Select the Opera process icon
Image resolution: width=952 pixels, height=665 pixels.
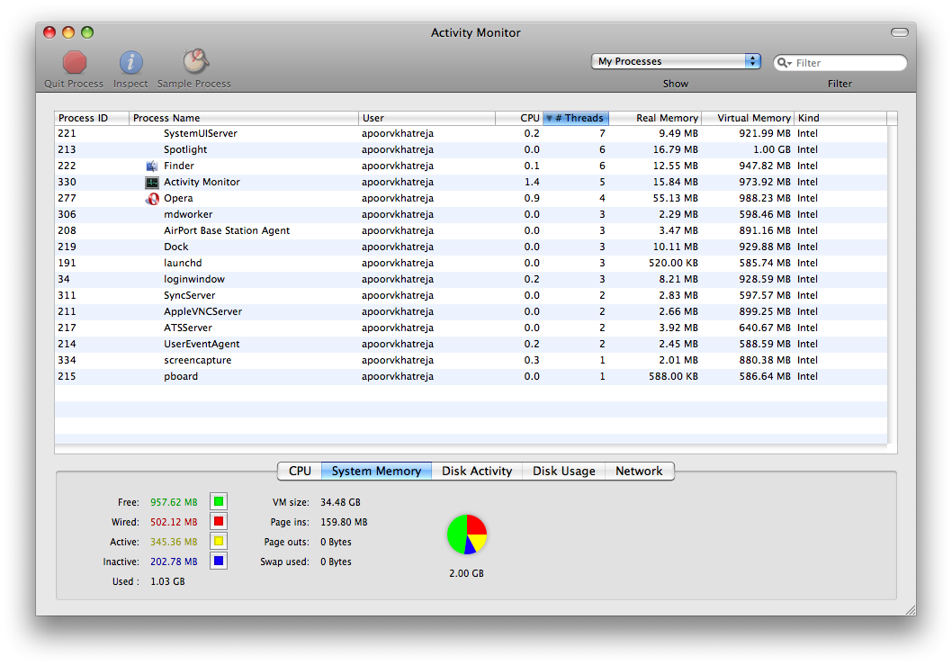coord(152,199)
